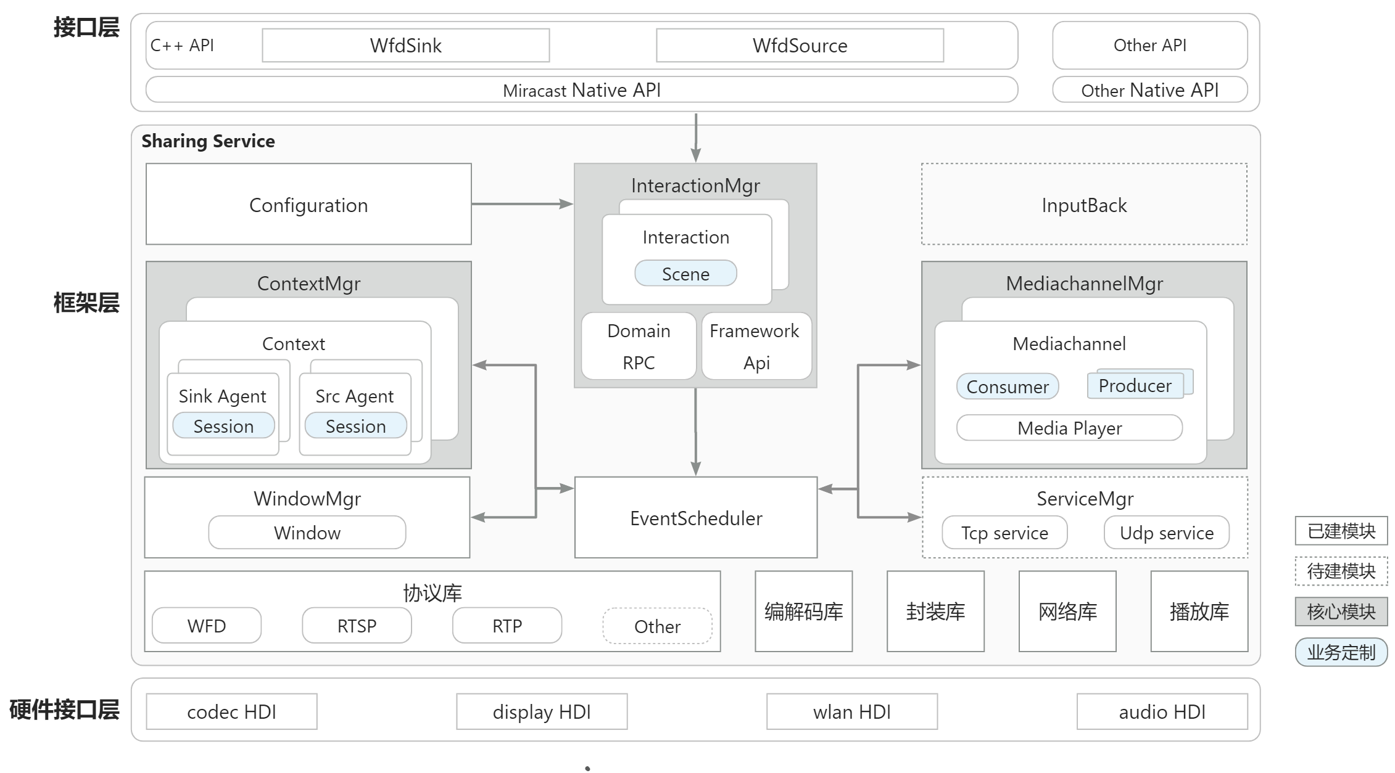The image size is (1395, 773).
Task: Select the display HDI box
Action: point(542,712)
